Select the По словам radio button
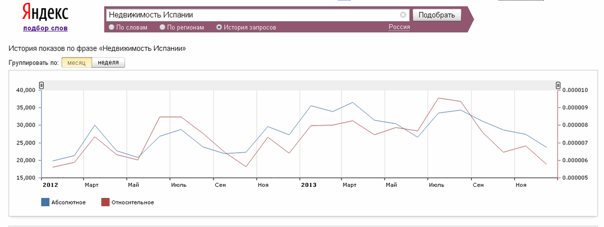Viewport: 604px width, 227px height. [x=111, y=27]
